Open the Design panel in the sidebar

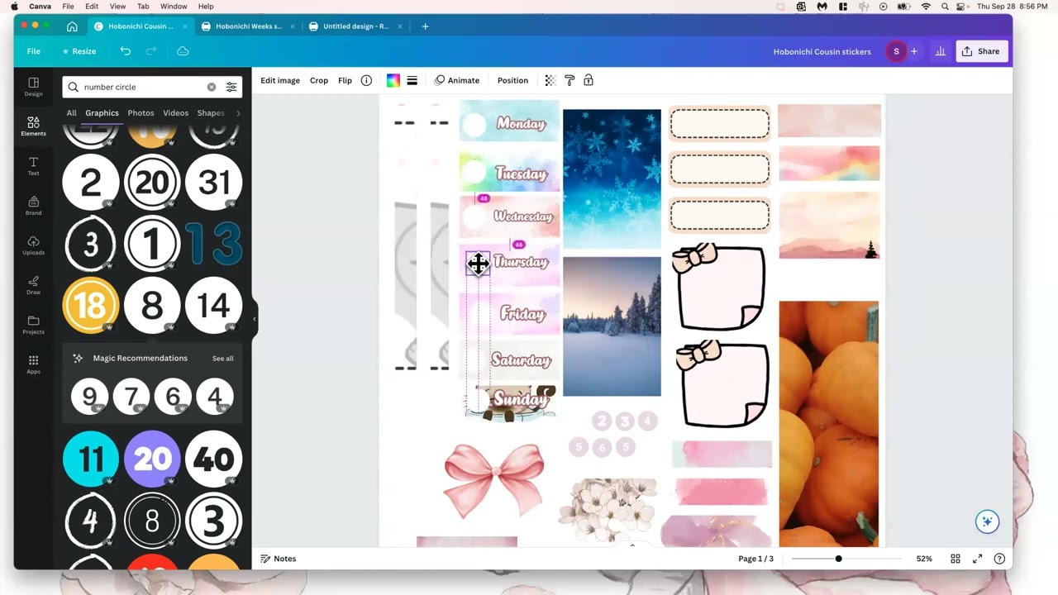[33, 87]
